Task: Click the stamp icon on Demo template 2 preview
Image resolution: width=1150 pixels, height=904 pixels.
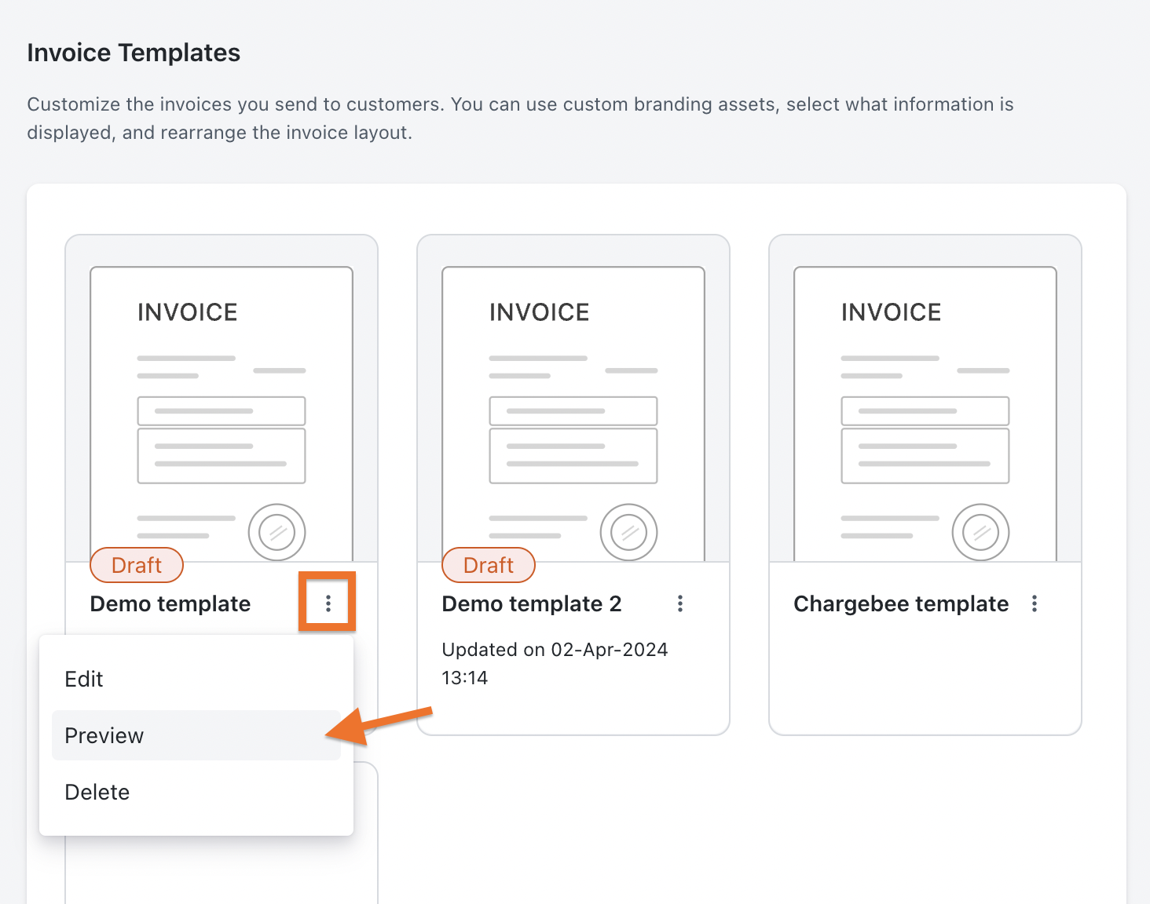Action: (628, 532)
